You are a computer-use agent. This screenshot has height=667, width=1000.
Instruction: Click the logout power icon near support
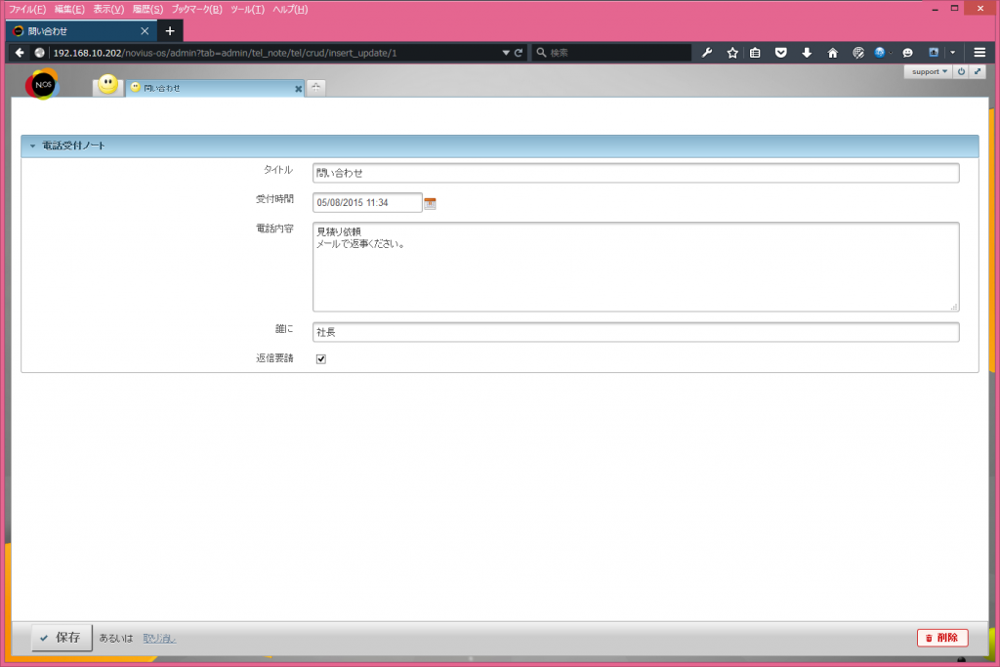(x=961, y=70)
